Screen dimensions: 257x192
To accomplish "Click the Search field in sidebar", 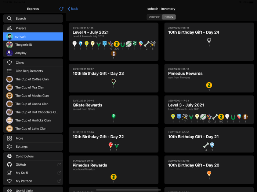I will (33, 18).
